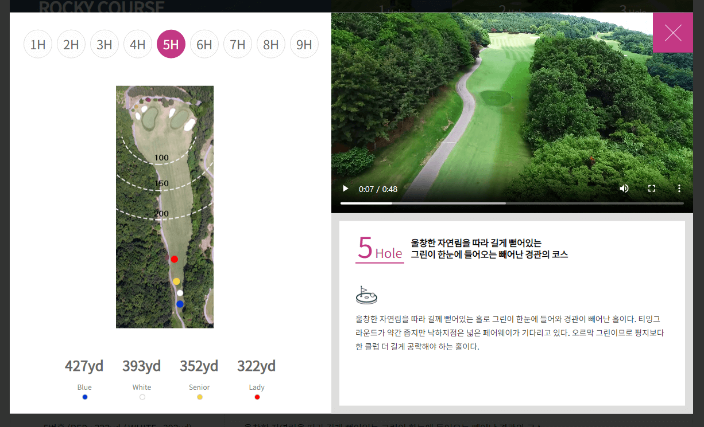Open hole 8H information

click(270, 44)
